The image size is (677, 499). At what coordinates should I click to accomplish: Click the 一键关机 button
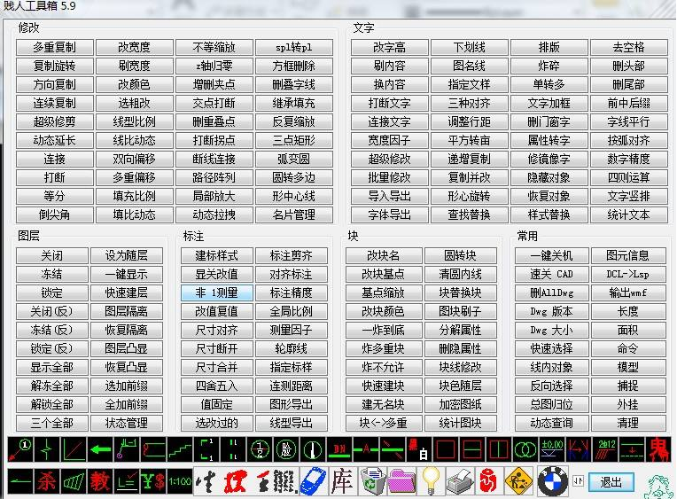click(552, 255)
